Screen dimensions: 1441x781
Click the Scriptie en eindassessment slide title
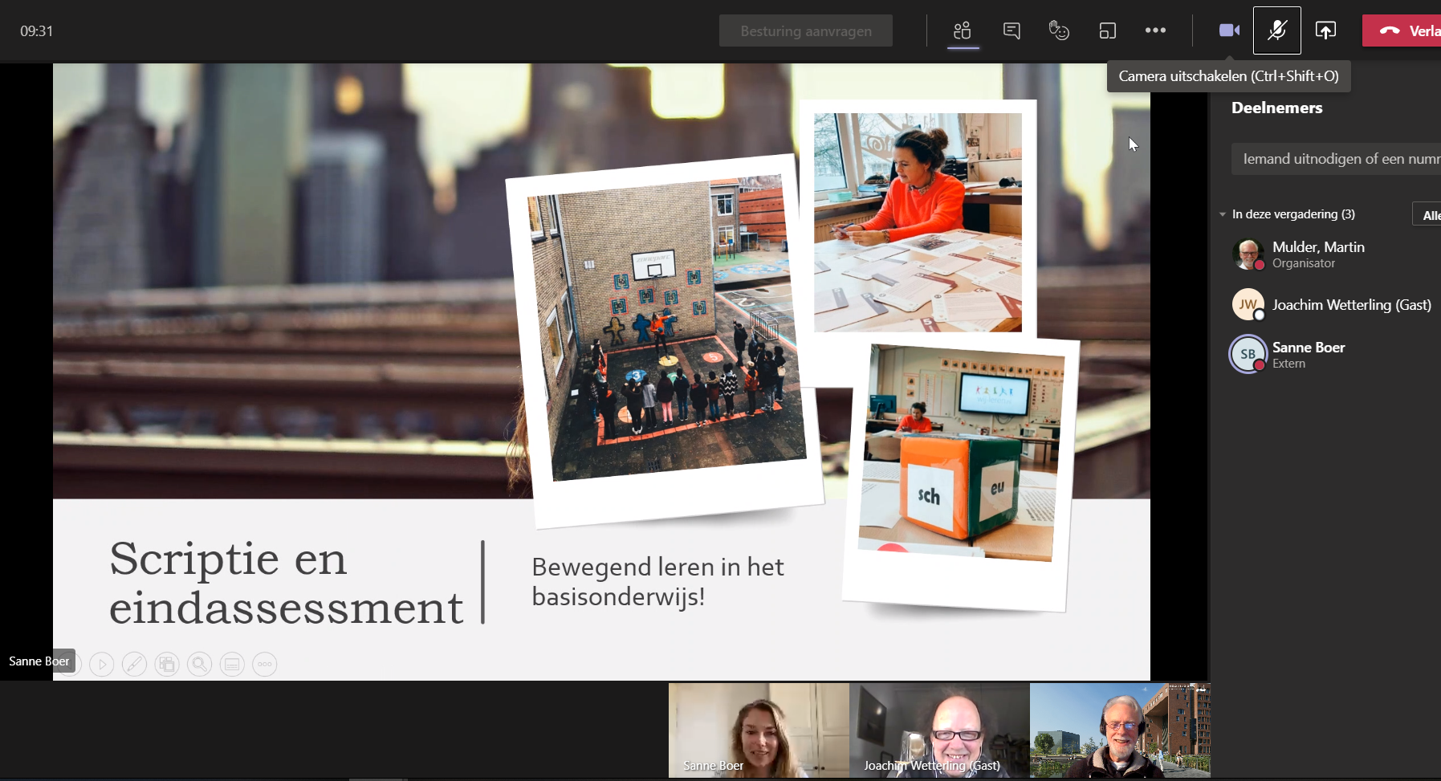click(x=286, y=582)
